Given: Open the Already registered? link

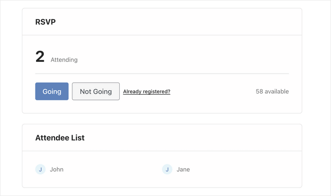Looking at the screenshot, I should click(x=147, y=91).
